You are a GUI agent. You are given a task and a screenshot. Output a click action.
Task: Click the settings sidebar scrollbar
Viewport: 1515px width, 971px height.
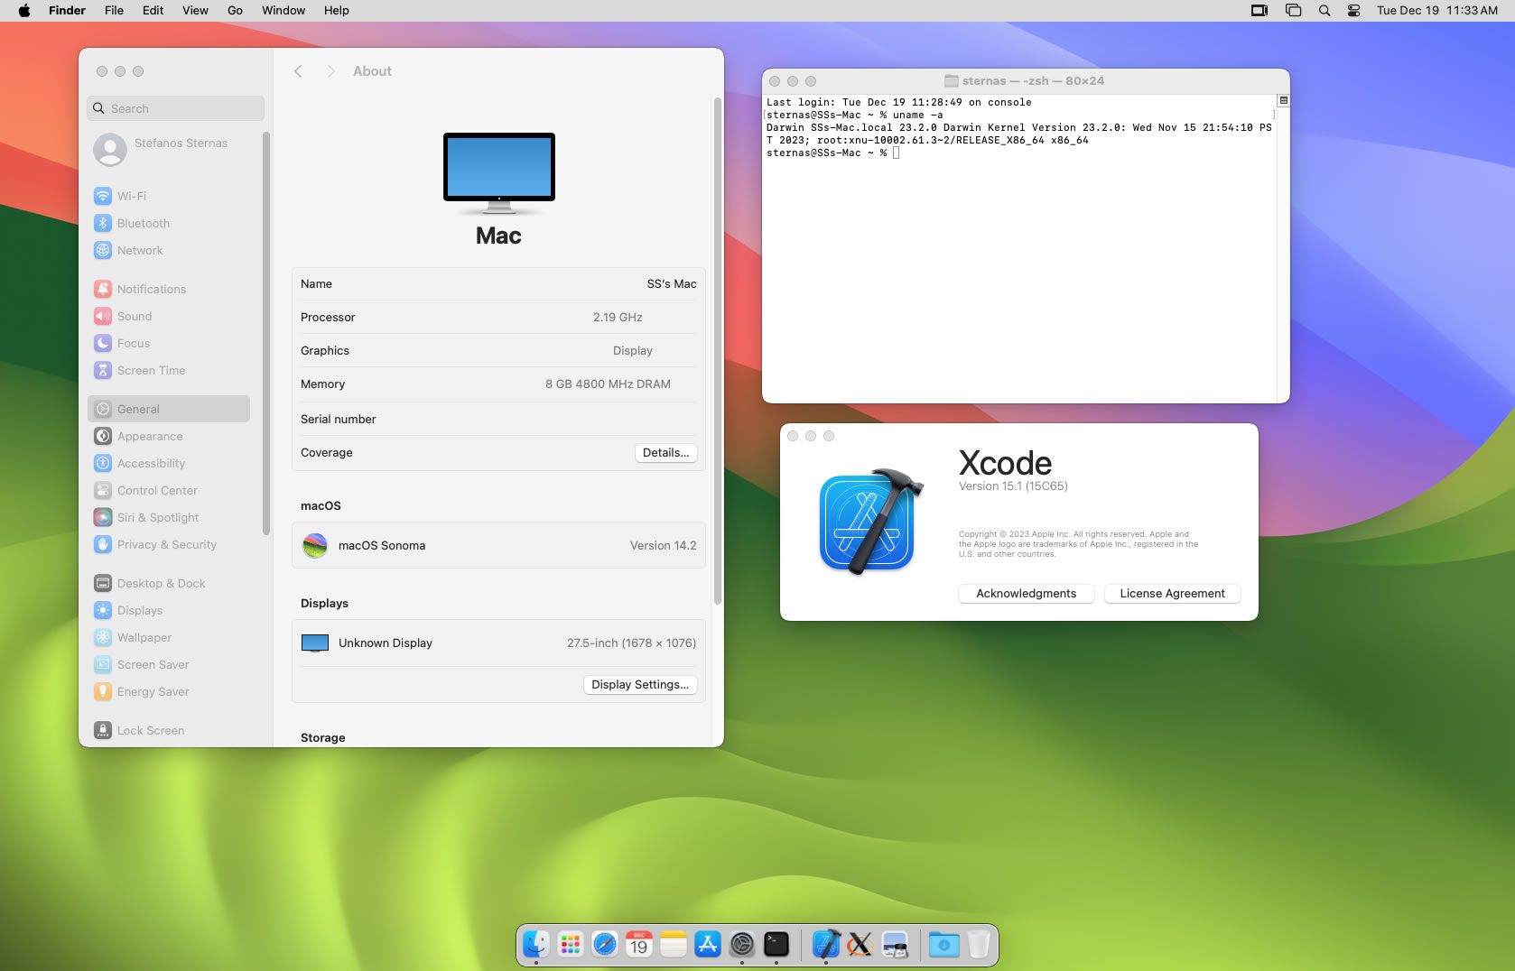click(x=265, y=334)
